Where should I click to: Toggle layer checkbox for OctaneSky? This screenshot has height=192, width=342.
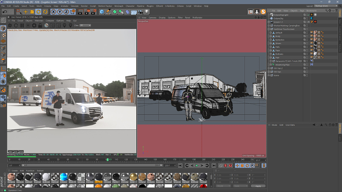click(x=304, y=19)
